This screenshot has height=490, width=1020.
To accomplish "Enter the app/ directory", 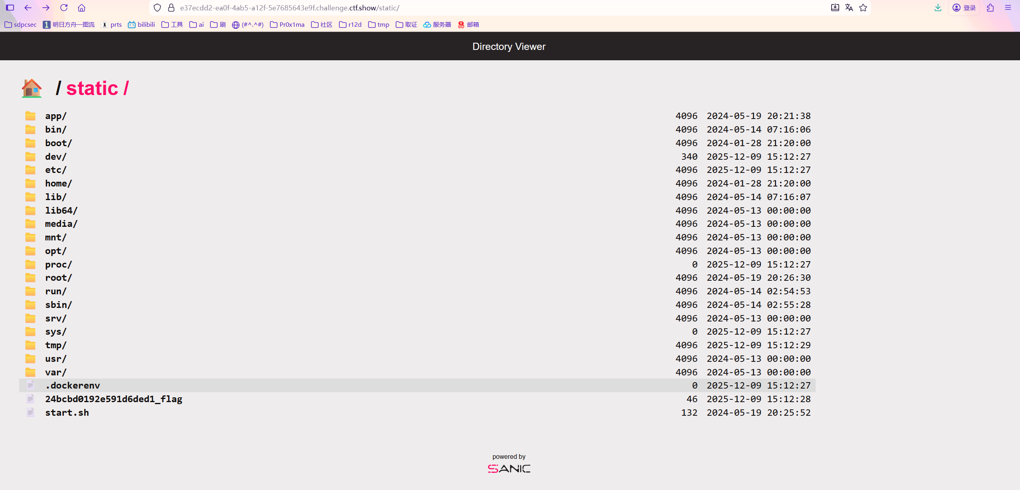I will 55,116.
